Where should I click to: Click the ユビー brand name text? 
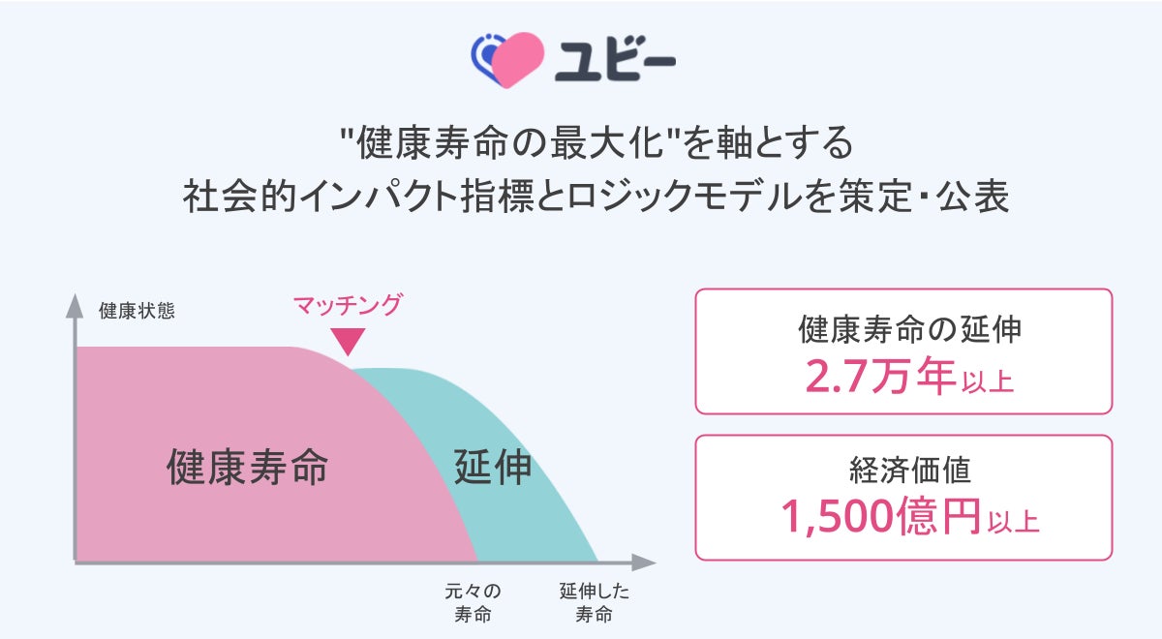pos(615,60)
